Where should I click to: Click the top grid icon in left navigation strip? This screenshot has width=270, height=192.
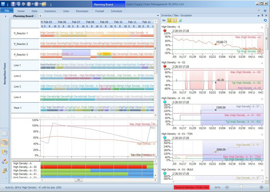pos(5,133)
